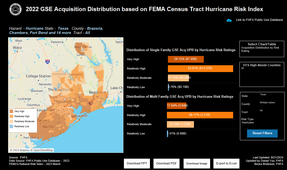Image resolution: width=287 pixels, height=170 pixels.
Task: Click the I-10 highway shield on map
Action: (91, 103)
